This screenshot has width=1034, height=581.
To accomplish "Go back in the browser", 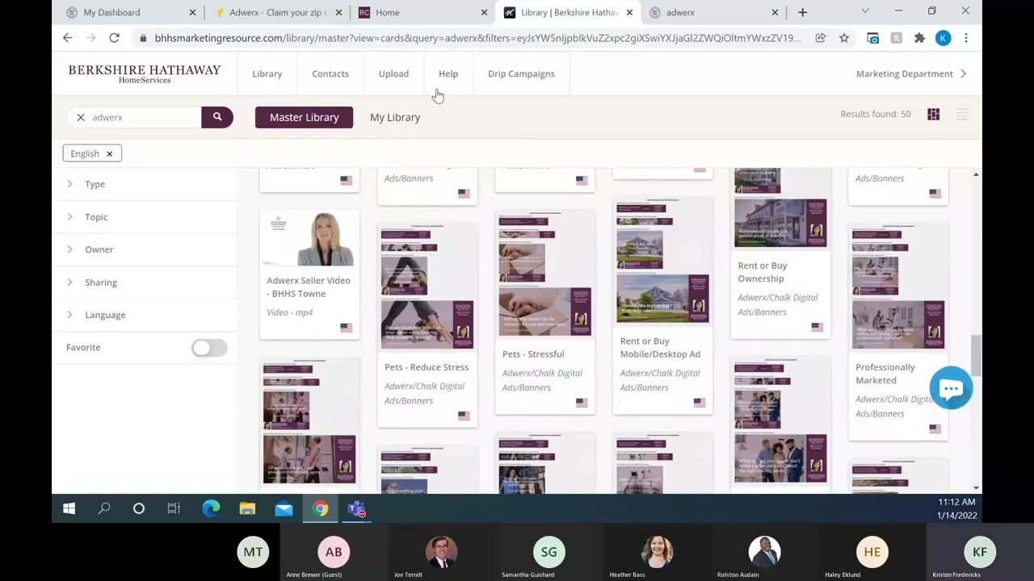I will [68, 38].
